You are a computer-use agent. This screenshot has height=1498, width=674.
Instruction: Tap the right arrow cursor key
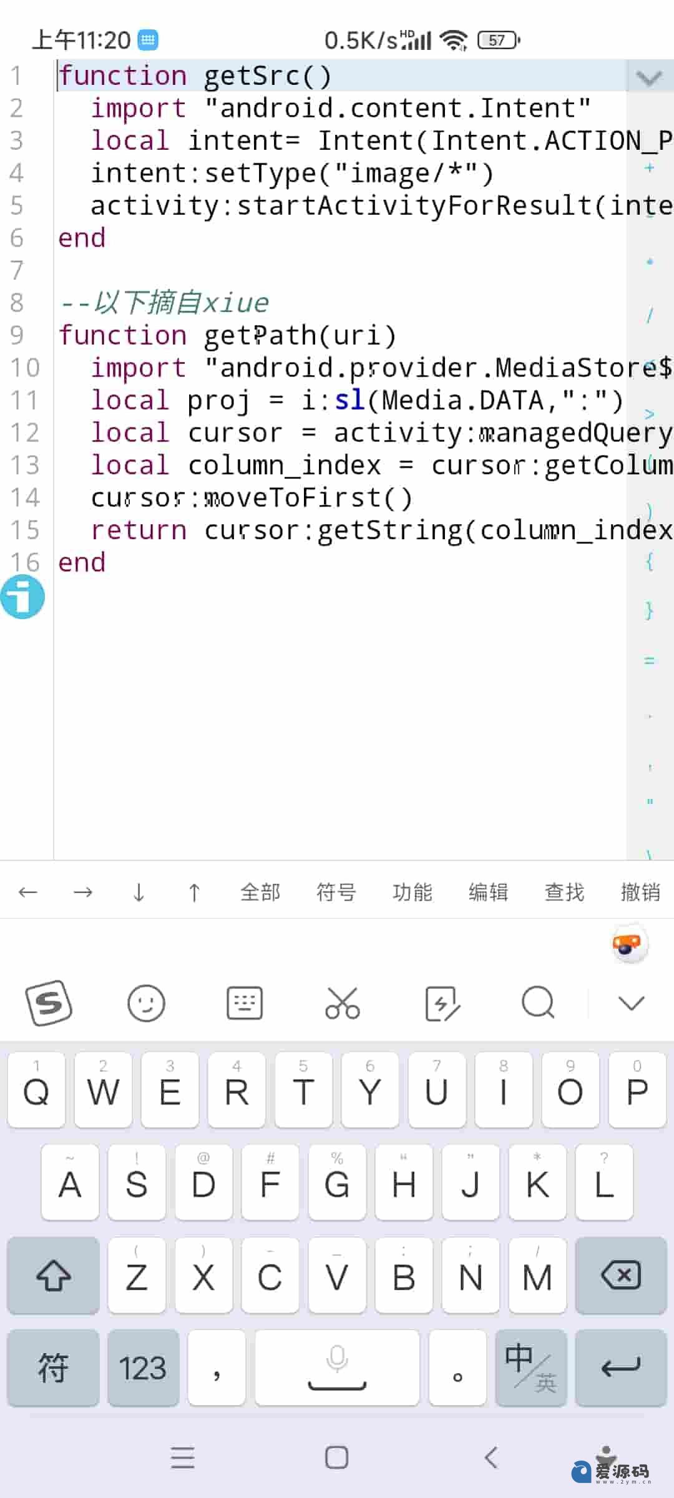pyautogui.click(x=83, y=892)
